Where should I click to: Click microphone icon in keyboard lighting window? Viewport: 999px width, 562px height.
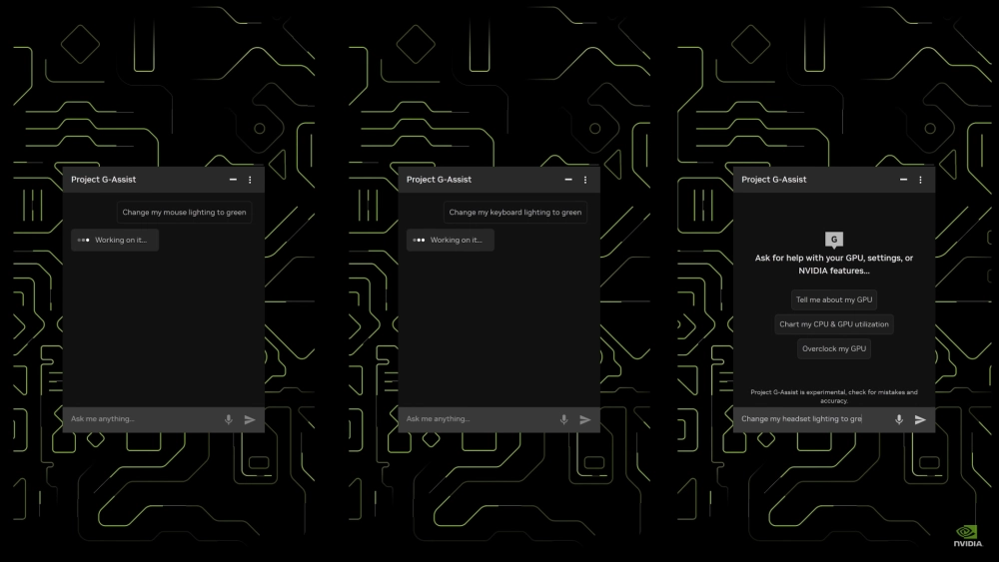tap(563, 419)
